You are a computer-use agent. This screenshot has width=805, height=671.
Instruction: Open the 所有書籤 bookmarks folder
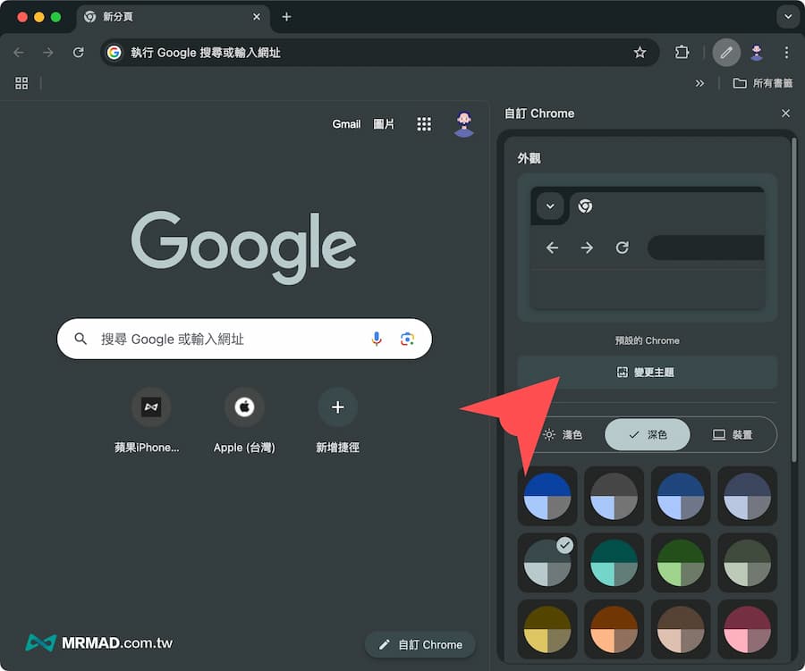tap(763, 83)
